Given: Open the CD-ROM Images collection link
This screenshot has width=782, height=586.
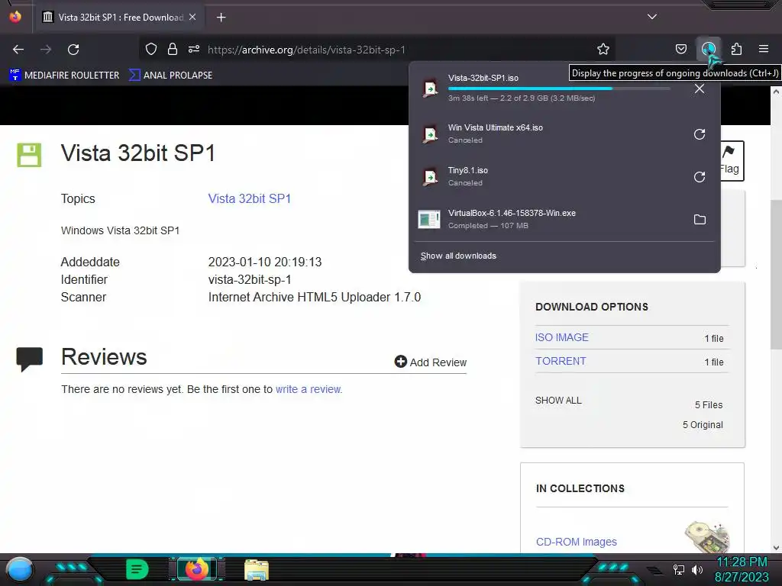Looking at the screenshot, I should point(576,542).
